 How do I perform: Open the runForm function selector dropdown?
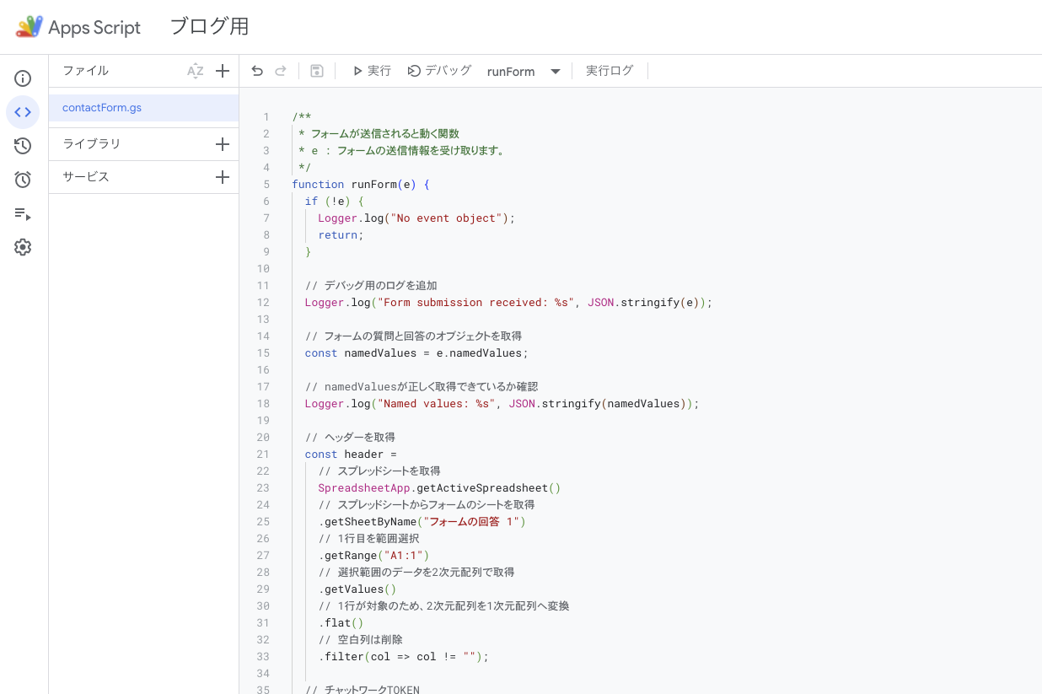(524, 72)
